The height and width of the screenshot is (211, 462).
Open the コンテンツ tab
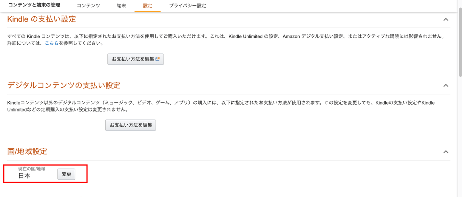88,6
